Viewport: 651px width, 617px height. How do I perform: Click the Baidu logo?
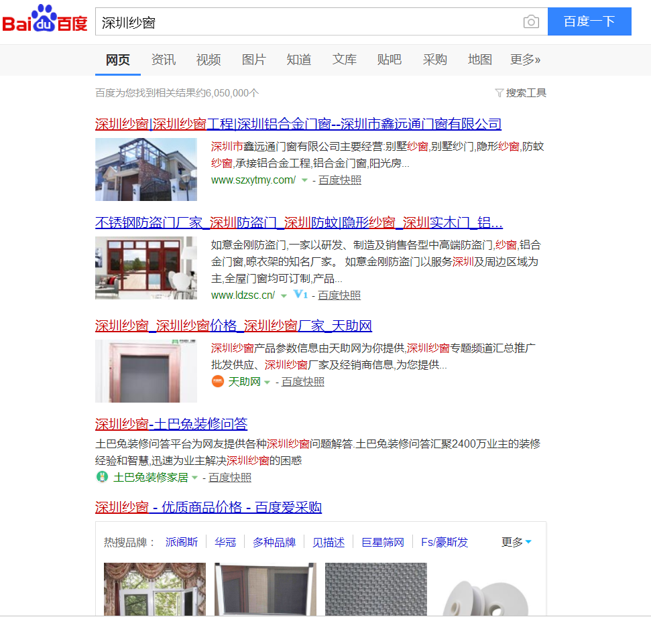coord(45,19)
